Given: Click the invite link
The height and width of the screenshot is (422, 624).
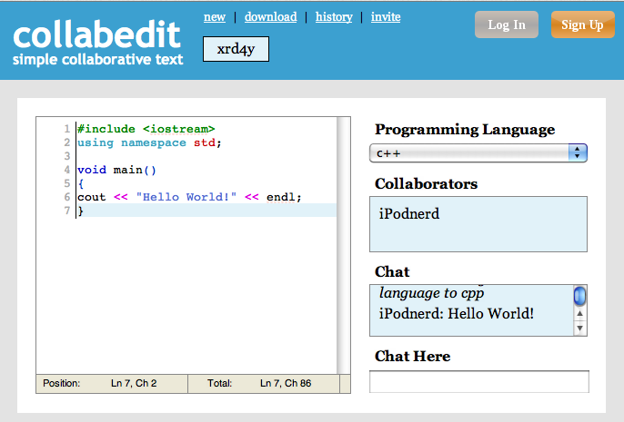Looking at the screenshot, I should tap(386, 16).
